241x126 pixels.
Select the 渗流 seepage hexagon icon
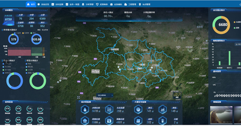[163, 110]
